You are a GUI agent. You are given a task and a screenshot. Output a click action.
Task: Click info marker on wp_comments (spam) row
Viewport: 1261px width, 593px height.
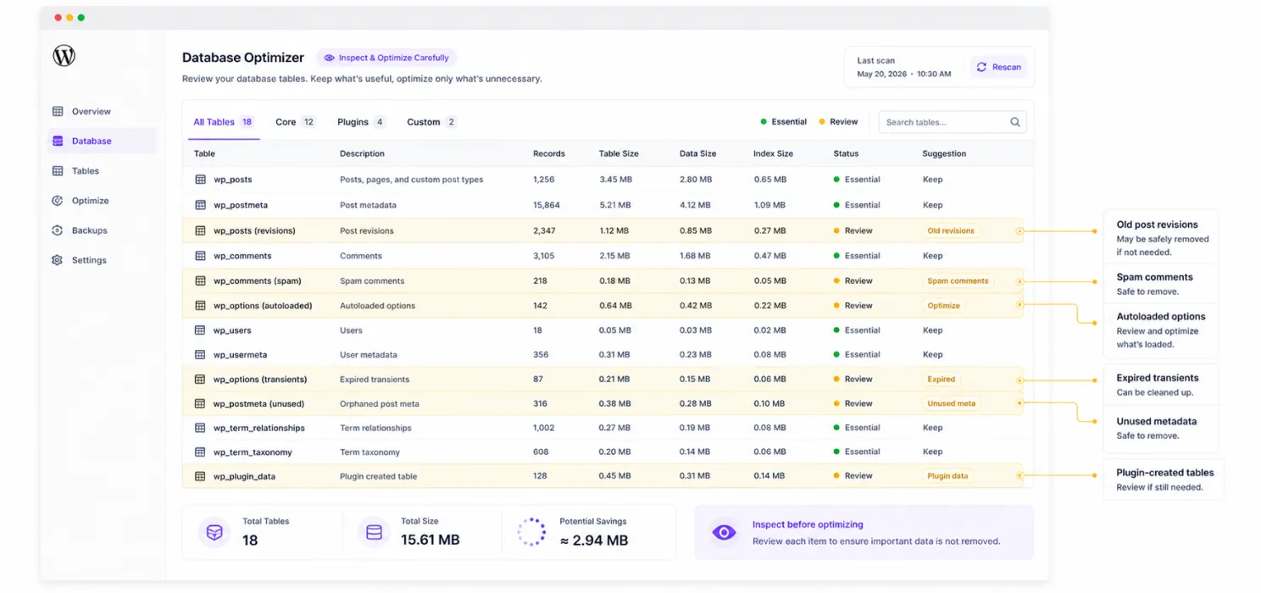click(x=1019, y=280)
